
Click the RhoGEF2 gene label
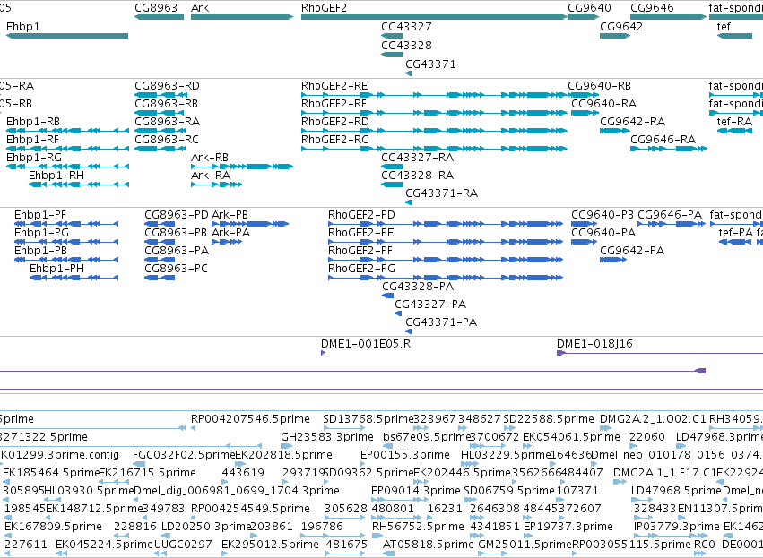coord(324,8)
